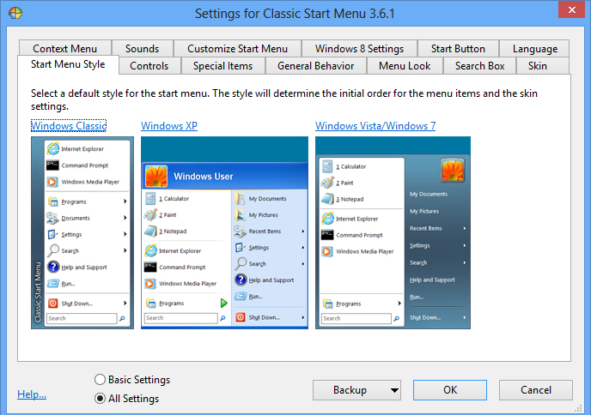591x415 pixels.
Task: Click Shut Down arrow in XP preview
Action: click(x=302, y=317)
